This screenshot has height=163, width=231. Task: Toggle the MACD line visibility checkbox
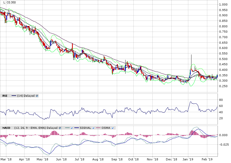(x=71, y=128)
